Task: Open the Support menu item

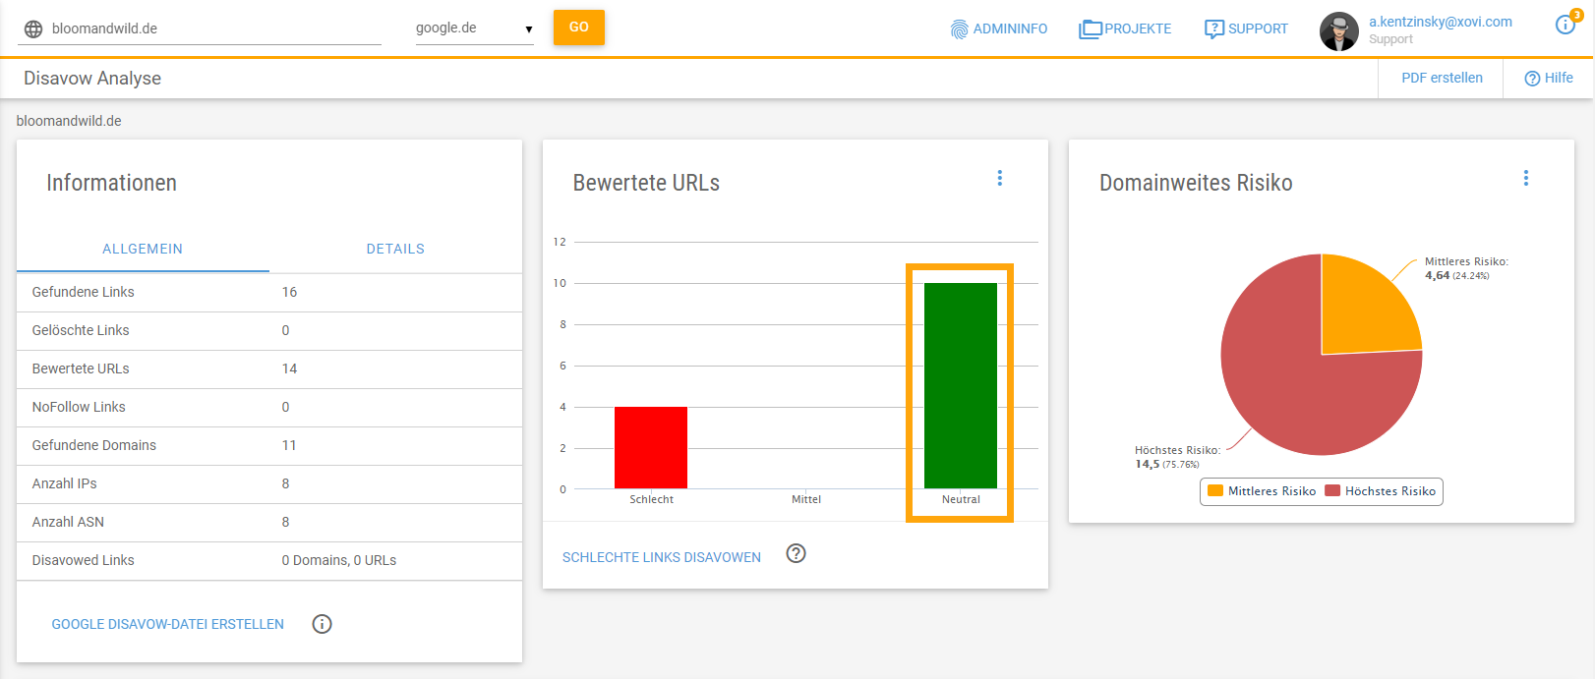Action: pyautogui.click(x=1258, y=29)
